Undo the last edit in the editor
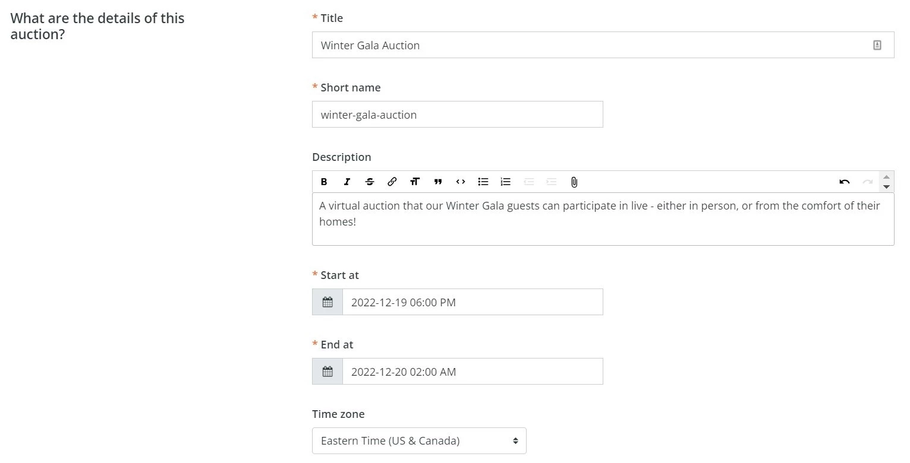Screen dimensions: 910x463 pos(845,182)
